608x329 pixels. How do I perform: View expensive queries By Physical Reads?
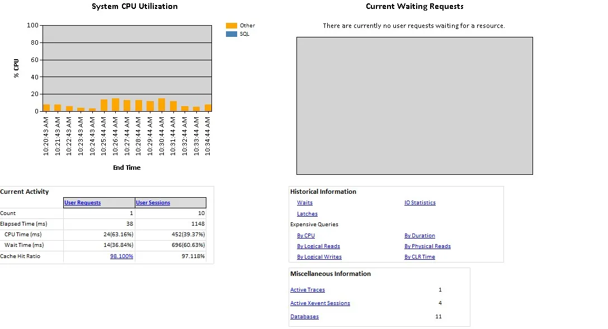(x=428, y=246)
